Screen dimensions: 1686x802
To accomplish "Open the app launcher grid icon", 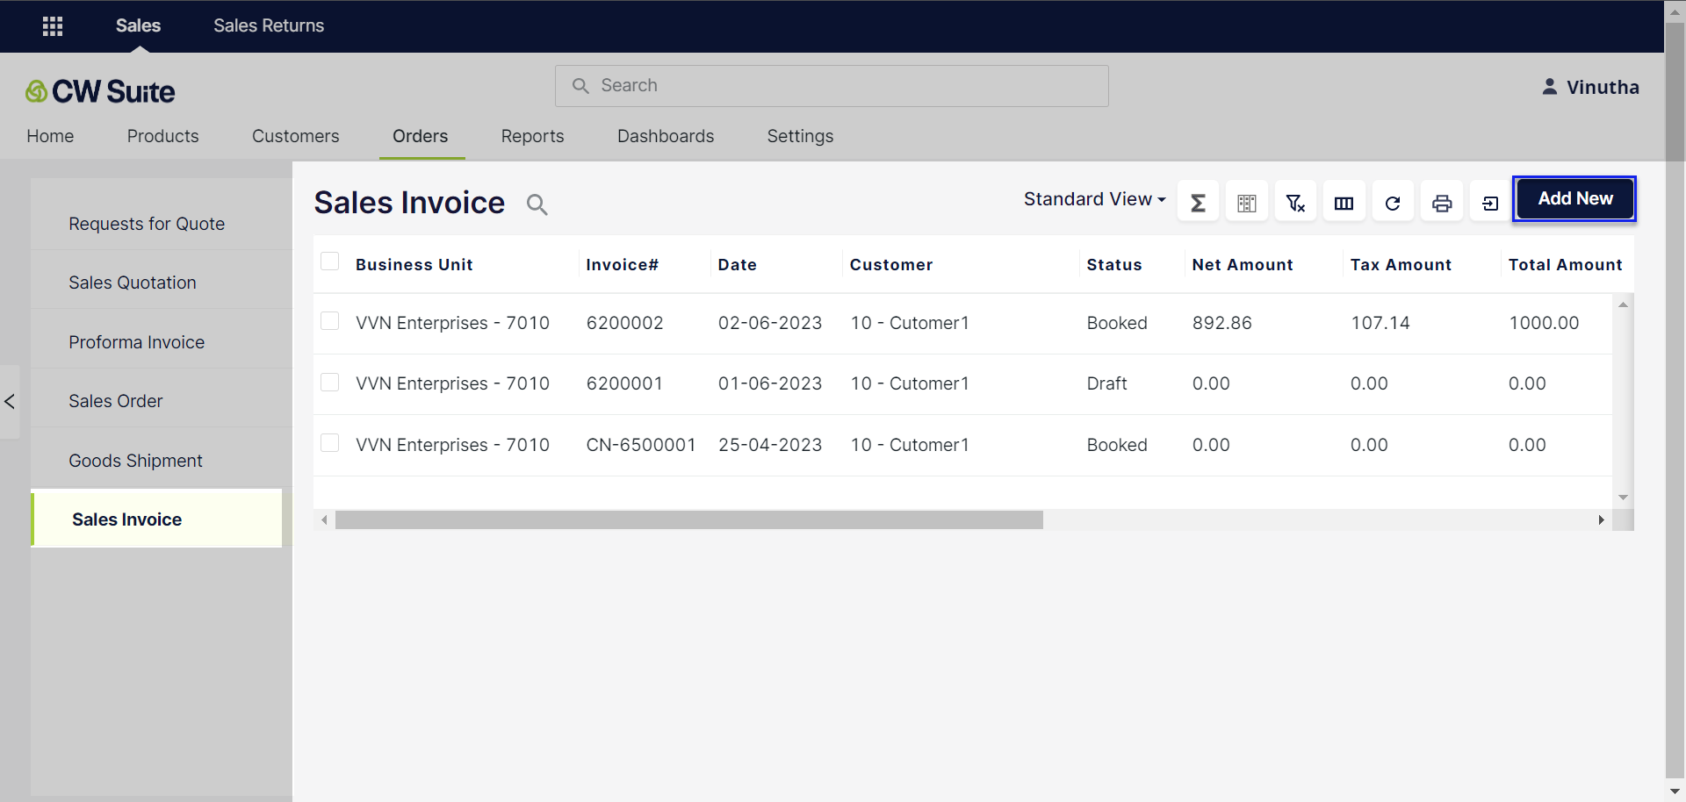I will tap(53, 26).
